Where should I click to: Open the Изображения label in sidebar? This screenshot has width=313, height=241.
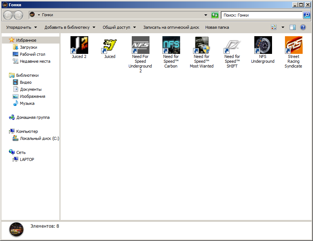(32, 96)
